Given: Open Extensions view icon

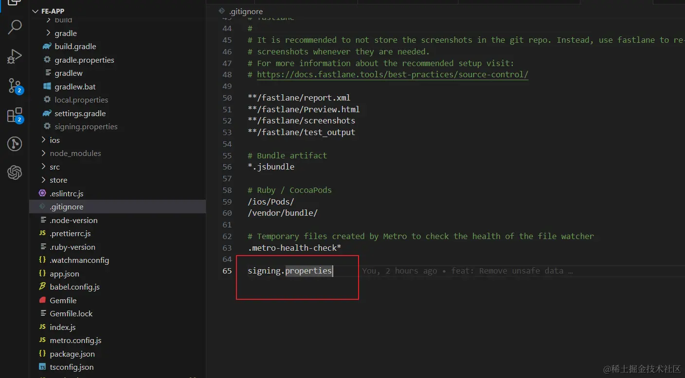Looking at the screenshot, I should (x=15, y=115).
